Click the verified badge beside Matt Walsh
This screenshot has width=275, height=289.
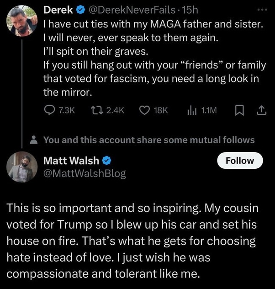pyautogui.click(x=107, y=161)
